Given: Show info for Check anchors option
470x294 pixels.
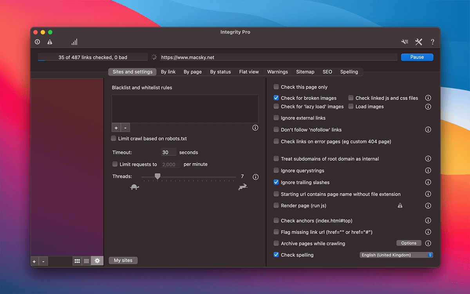Looking at the screenshot, I should [428, 221].
